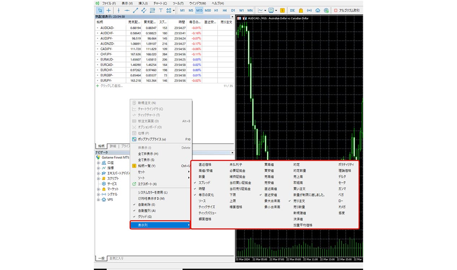457x270 pixels.
Task: Select the horizontal line drawing tool
Action: tap(127, 10)
